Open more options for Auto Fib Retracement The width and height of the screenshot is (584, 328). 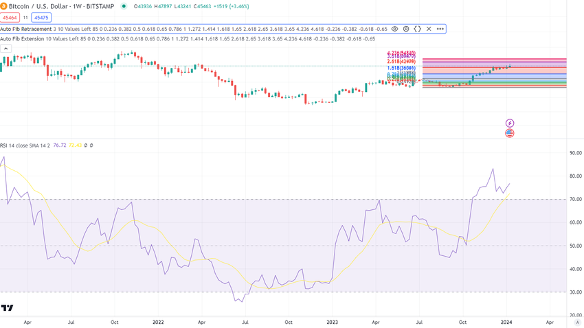440,29
